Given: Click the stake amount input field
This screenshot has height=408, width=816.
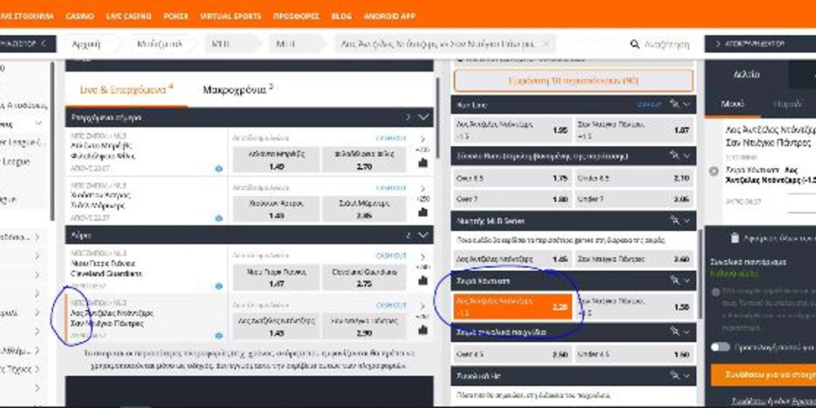Looking at the screenshot, I should [x=802, y=203].
